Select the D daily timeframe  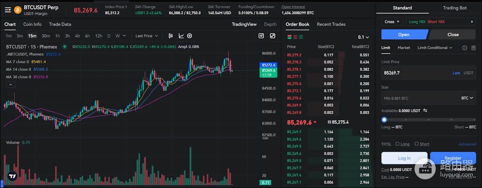pyautogui.click(x=109, y=36)
